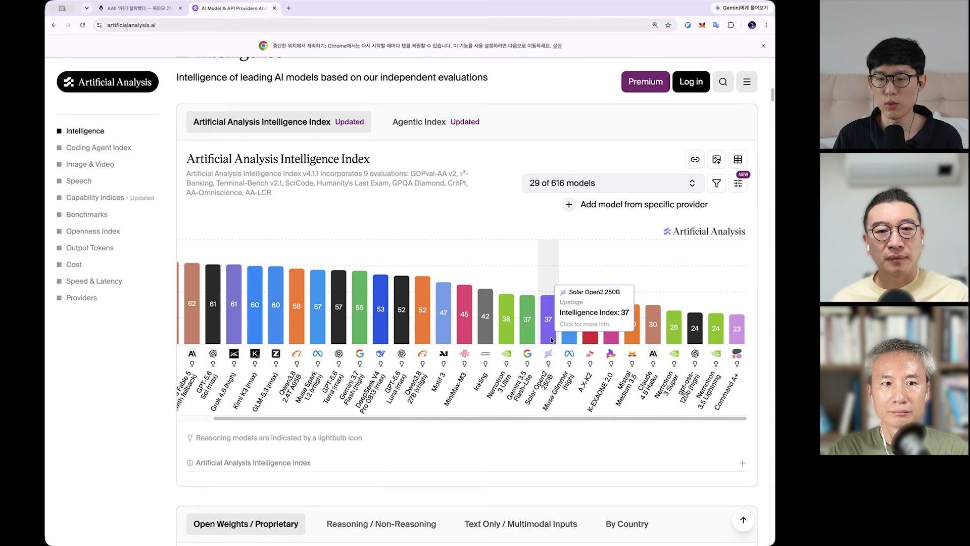Click the Gemini에게 물어보기 button
This screenshot has width=970, height=546.
741,8
